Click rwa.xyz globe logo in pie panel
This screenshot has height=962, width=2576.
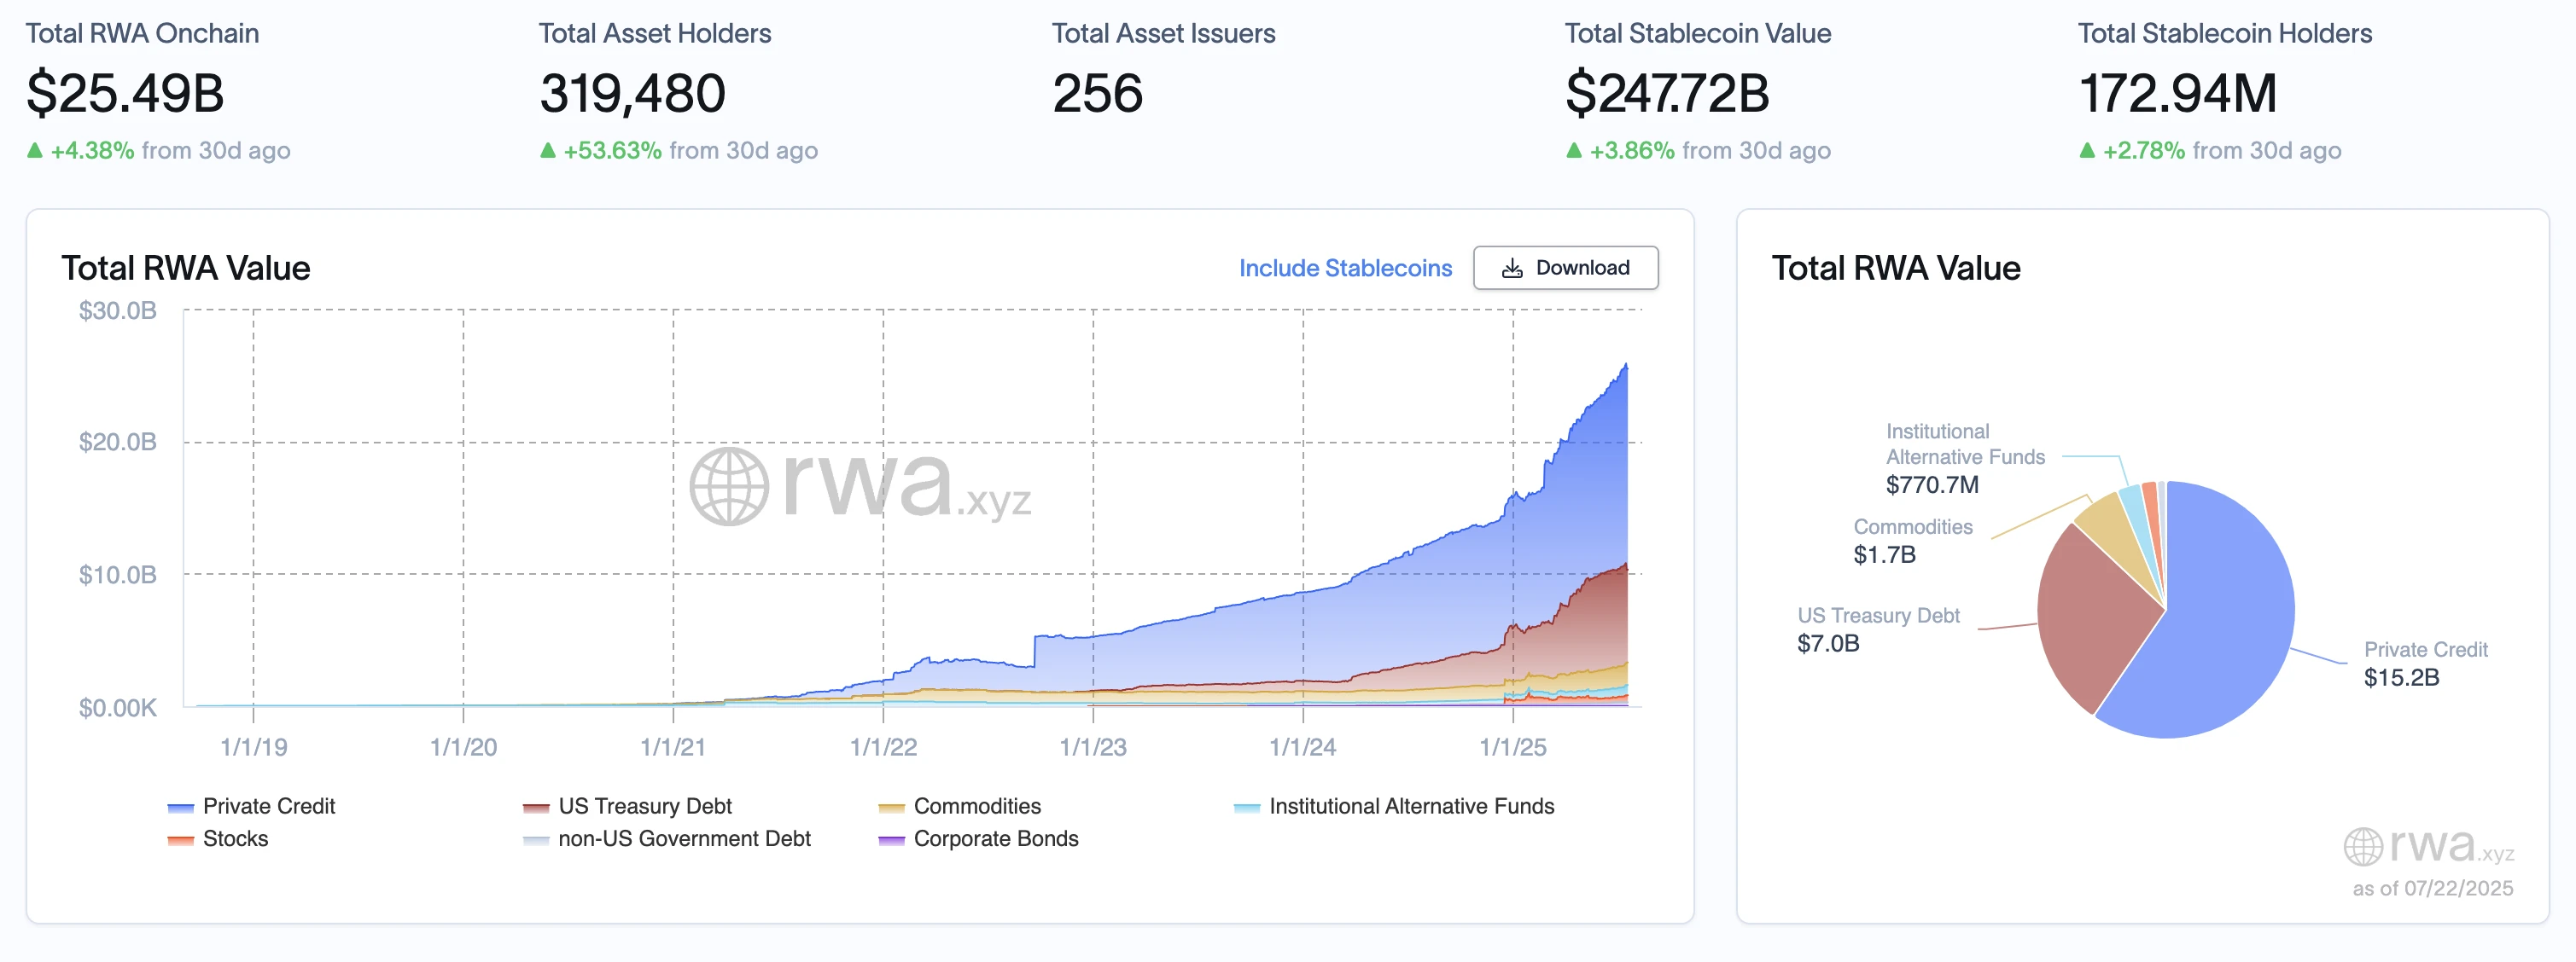pyautogui.click(x=2363, y=847)
